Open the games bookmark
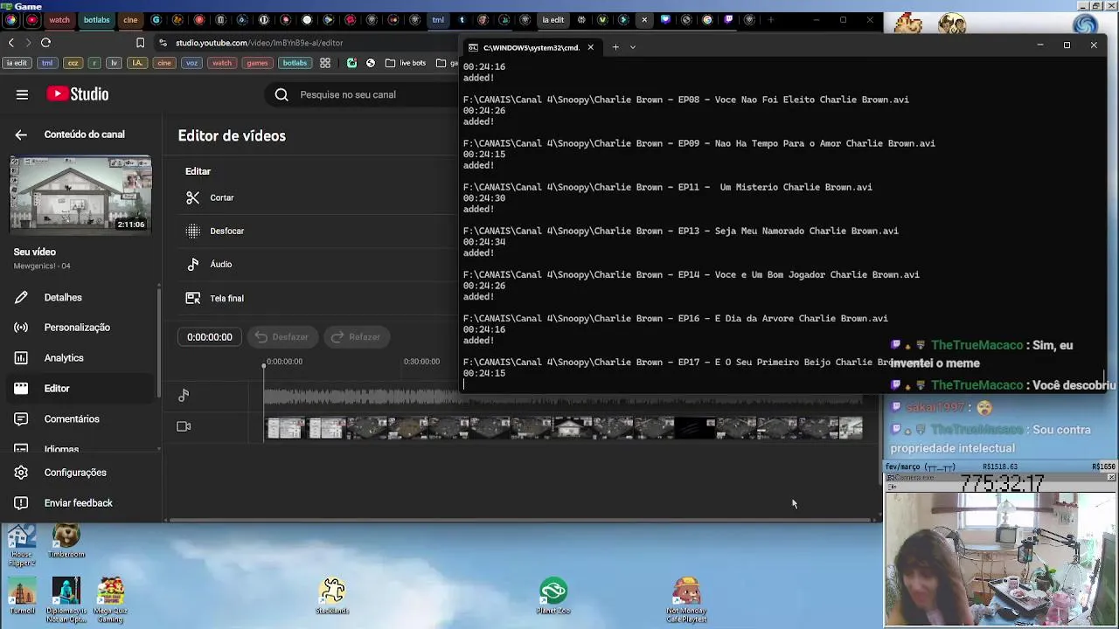The width and height of the screenshot is (1119, 629). (x=257, y=63)
